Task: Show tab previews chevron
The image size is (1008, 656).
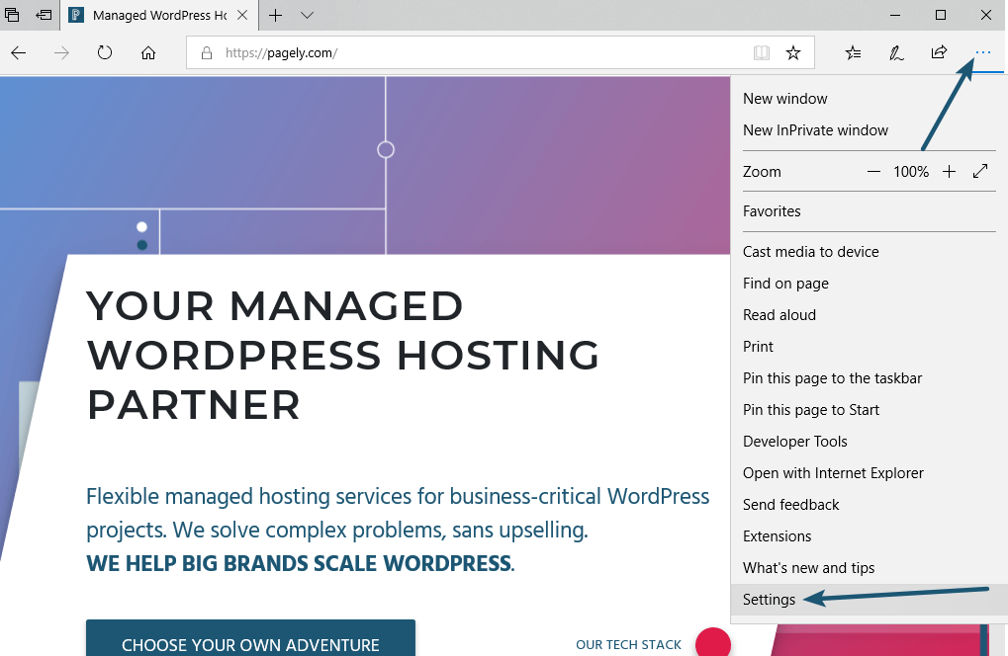Action: [x=308, y=16]
